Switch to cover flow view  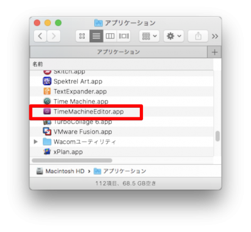[x=124, y=36]
